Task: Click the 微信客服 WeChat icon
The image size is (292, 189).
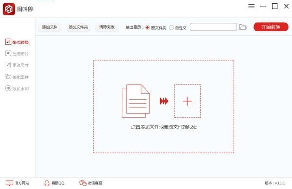Action: tap(83, 183)
